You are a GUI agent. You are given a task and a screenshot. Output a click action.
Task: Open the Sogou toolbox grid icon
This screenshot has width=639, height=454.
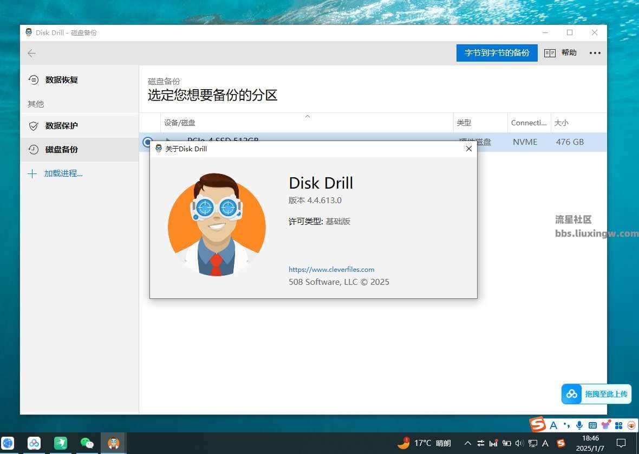coord(618,425)
